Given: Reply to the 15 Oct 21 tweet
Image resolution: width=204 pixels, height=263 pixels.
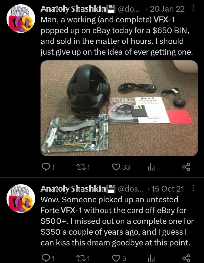Looking at the screenshot, I should [48, 258].
